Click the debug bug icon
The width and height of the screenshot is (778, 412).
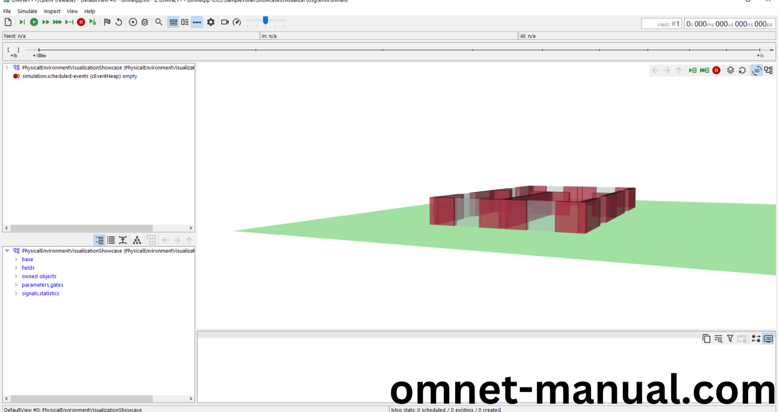click(145, 22)
